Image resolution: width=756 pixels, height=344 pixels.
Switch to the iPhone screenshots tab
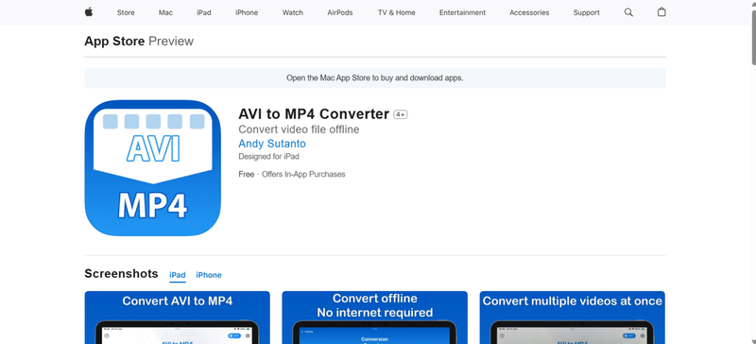[x=209, y=275]
